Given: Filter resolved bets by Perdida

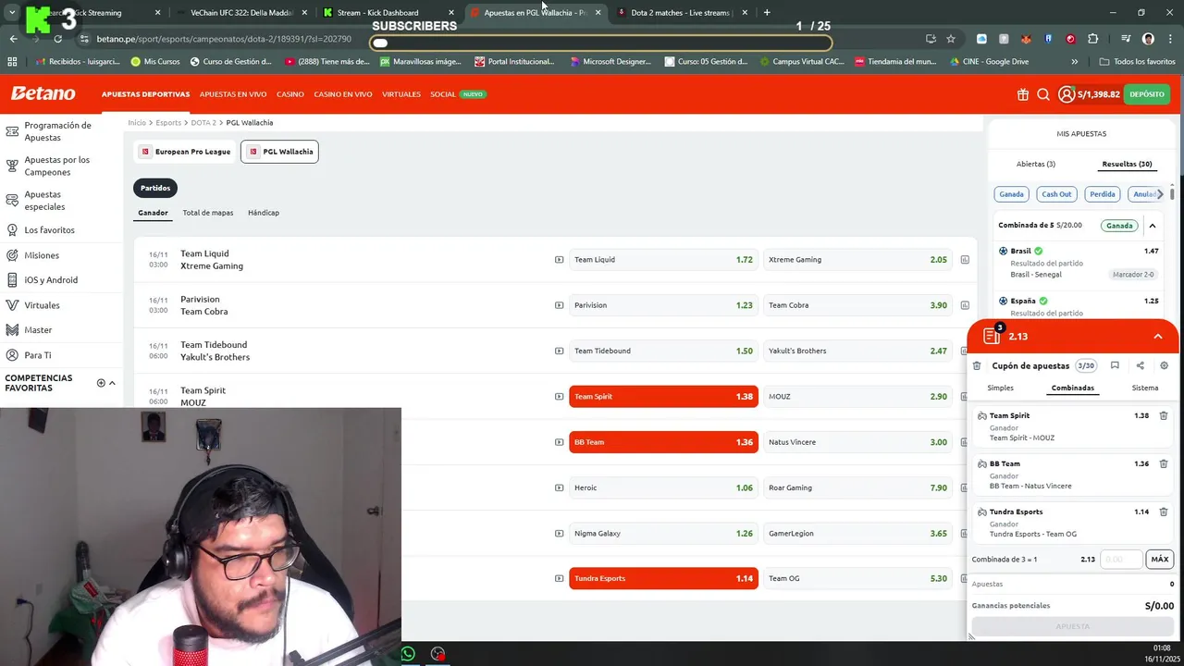Looking at the screenshot, I should coord(1103,194).
